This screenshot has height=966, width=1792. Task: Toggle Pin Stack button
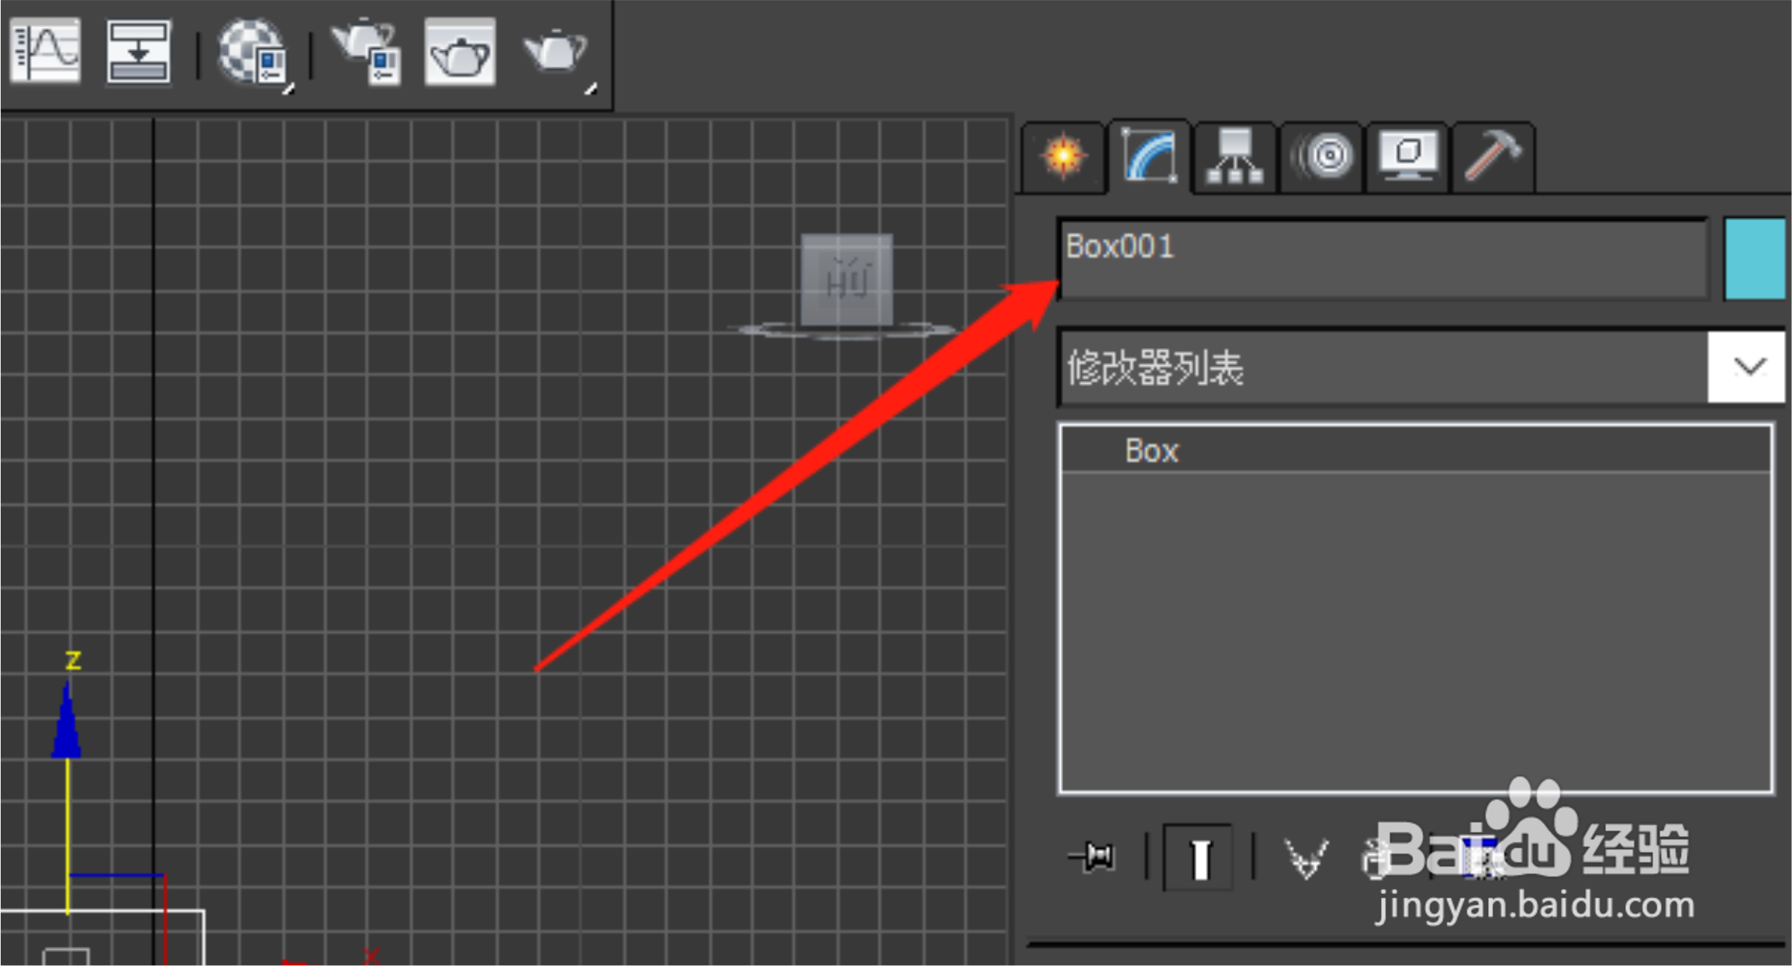click(x=1092, y=857)
